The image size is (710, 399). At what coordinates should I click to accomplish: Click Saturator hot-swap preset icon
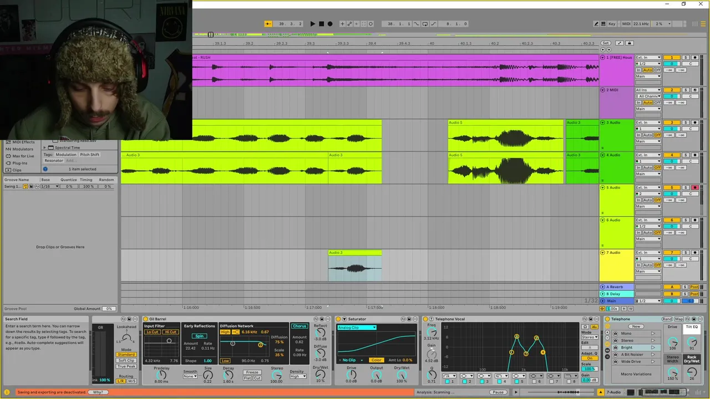click(403, 319)
